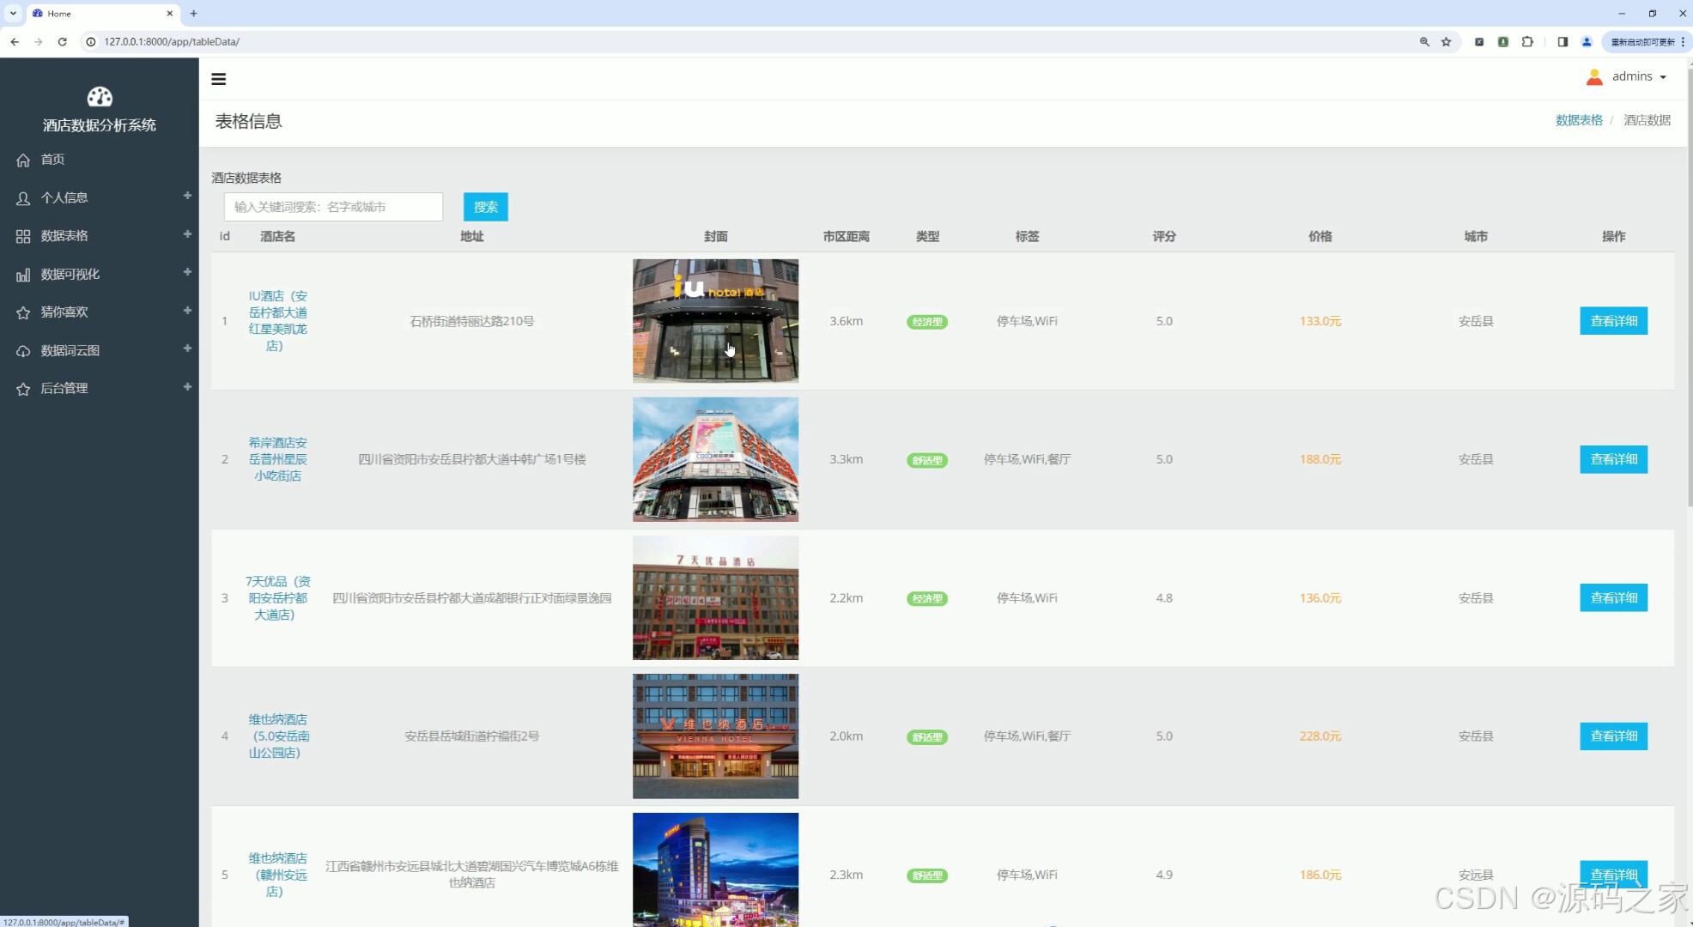Click the grid icon beside 数据表格
1693x927 pixels.
(x=23, y=236)
